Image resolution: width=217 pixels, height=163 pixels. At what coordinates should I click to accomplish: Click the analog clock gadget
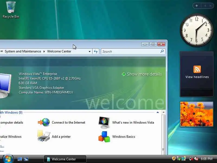(x=196, y=30)
